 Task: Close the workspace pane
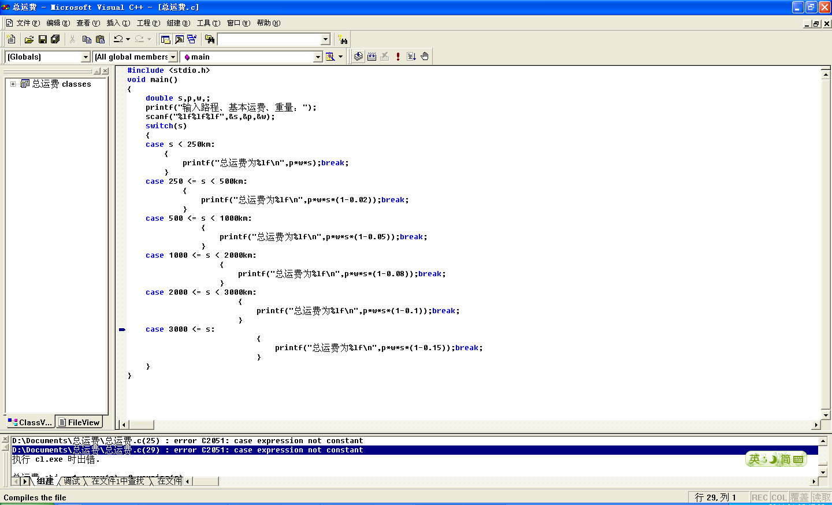[x=105, y=71]
